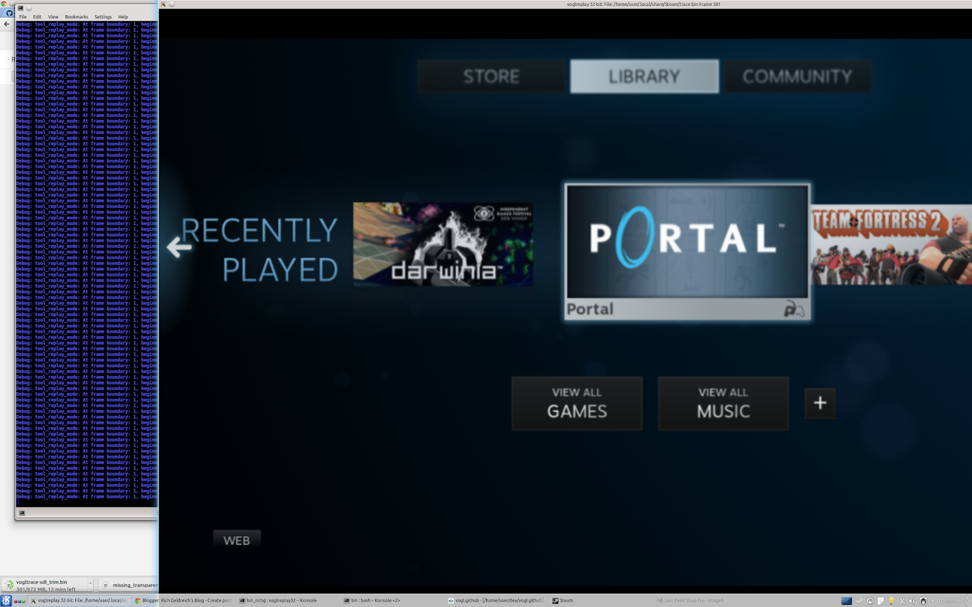Image resolution: width=972 pixels, height=607 pixels.
Task: Click the plus button beside View All Music
Action: coord(820,403)
